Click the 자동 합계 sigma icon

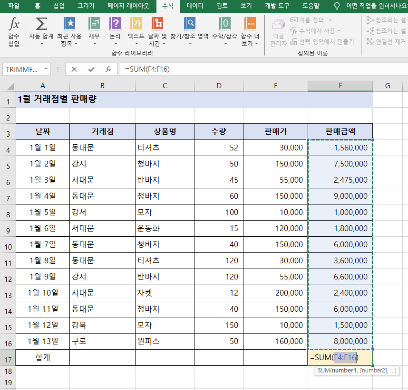(x=41, y=24)
